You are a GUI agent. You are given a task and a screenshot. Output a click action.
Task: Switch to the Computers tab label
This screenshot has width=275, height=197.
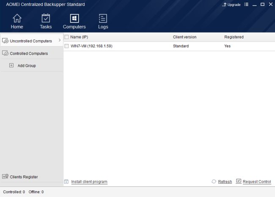pyautogui.click(x=74, y=27)
